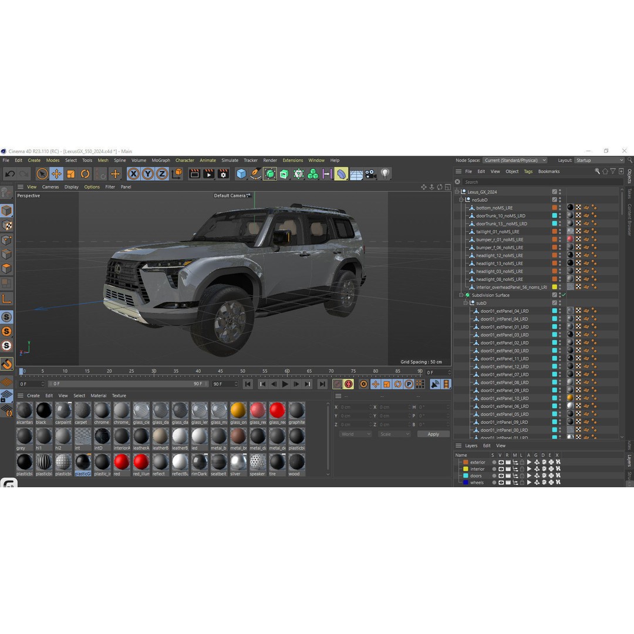Click the Render View icon in the toolbar
The height and width of the screenshot is (634, 634).
[194, 174]
